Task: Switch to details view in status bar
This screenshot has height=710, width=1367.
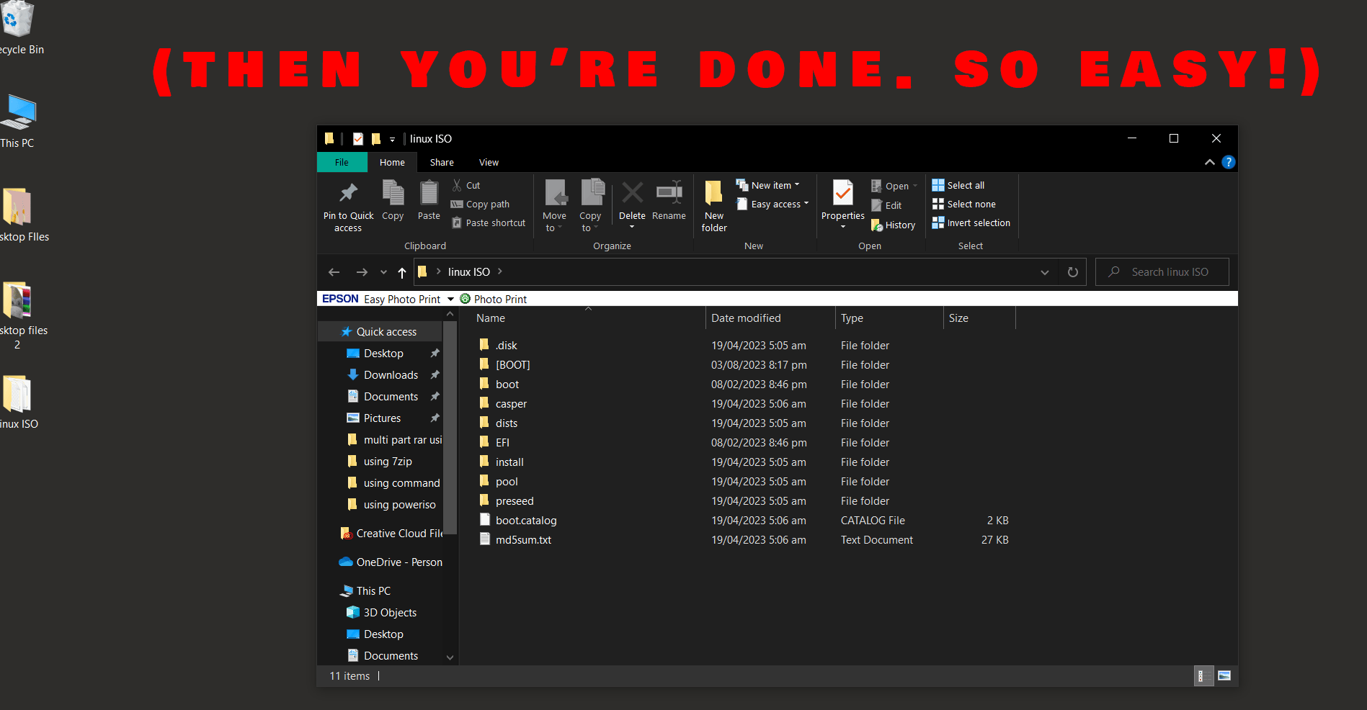Action: coord(1203,676)
